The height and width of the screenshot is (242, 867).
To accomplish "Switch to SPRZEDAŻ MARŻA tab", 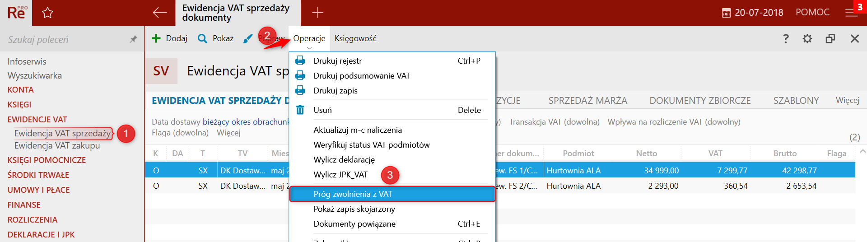I will pyautogui.click(x=587, y=101).
